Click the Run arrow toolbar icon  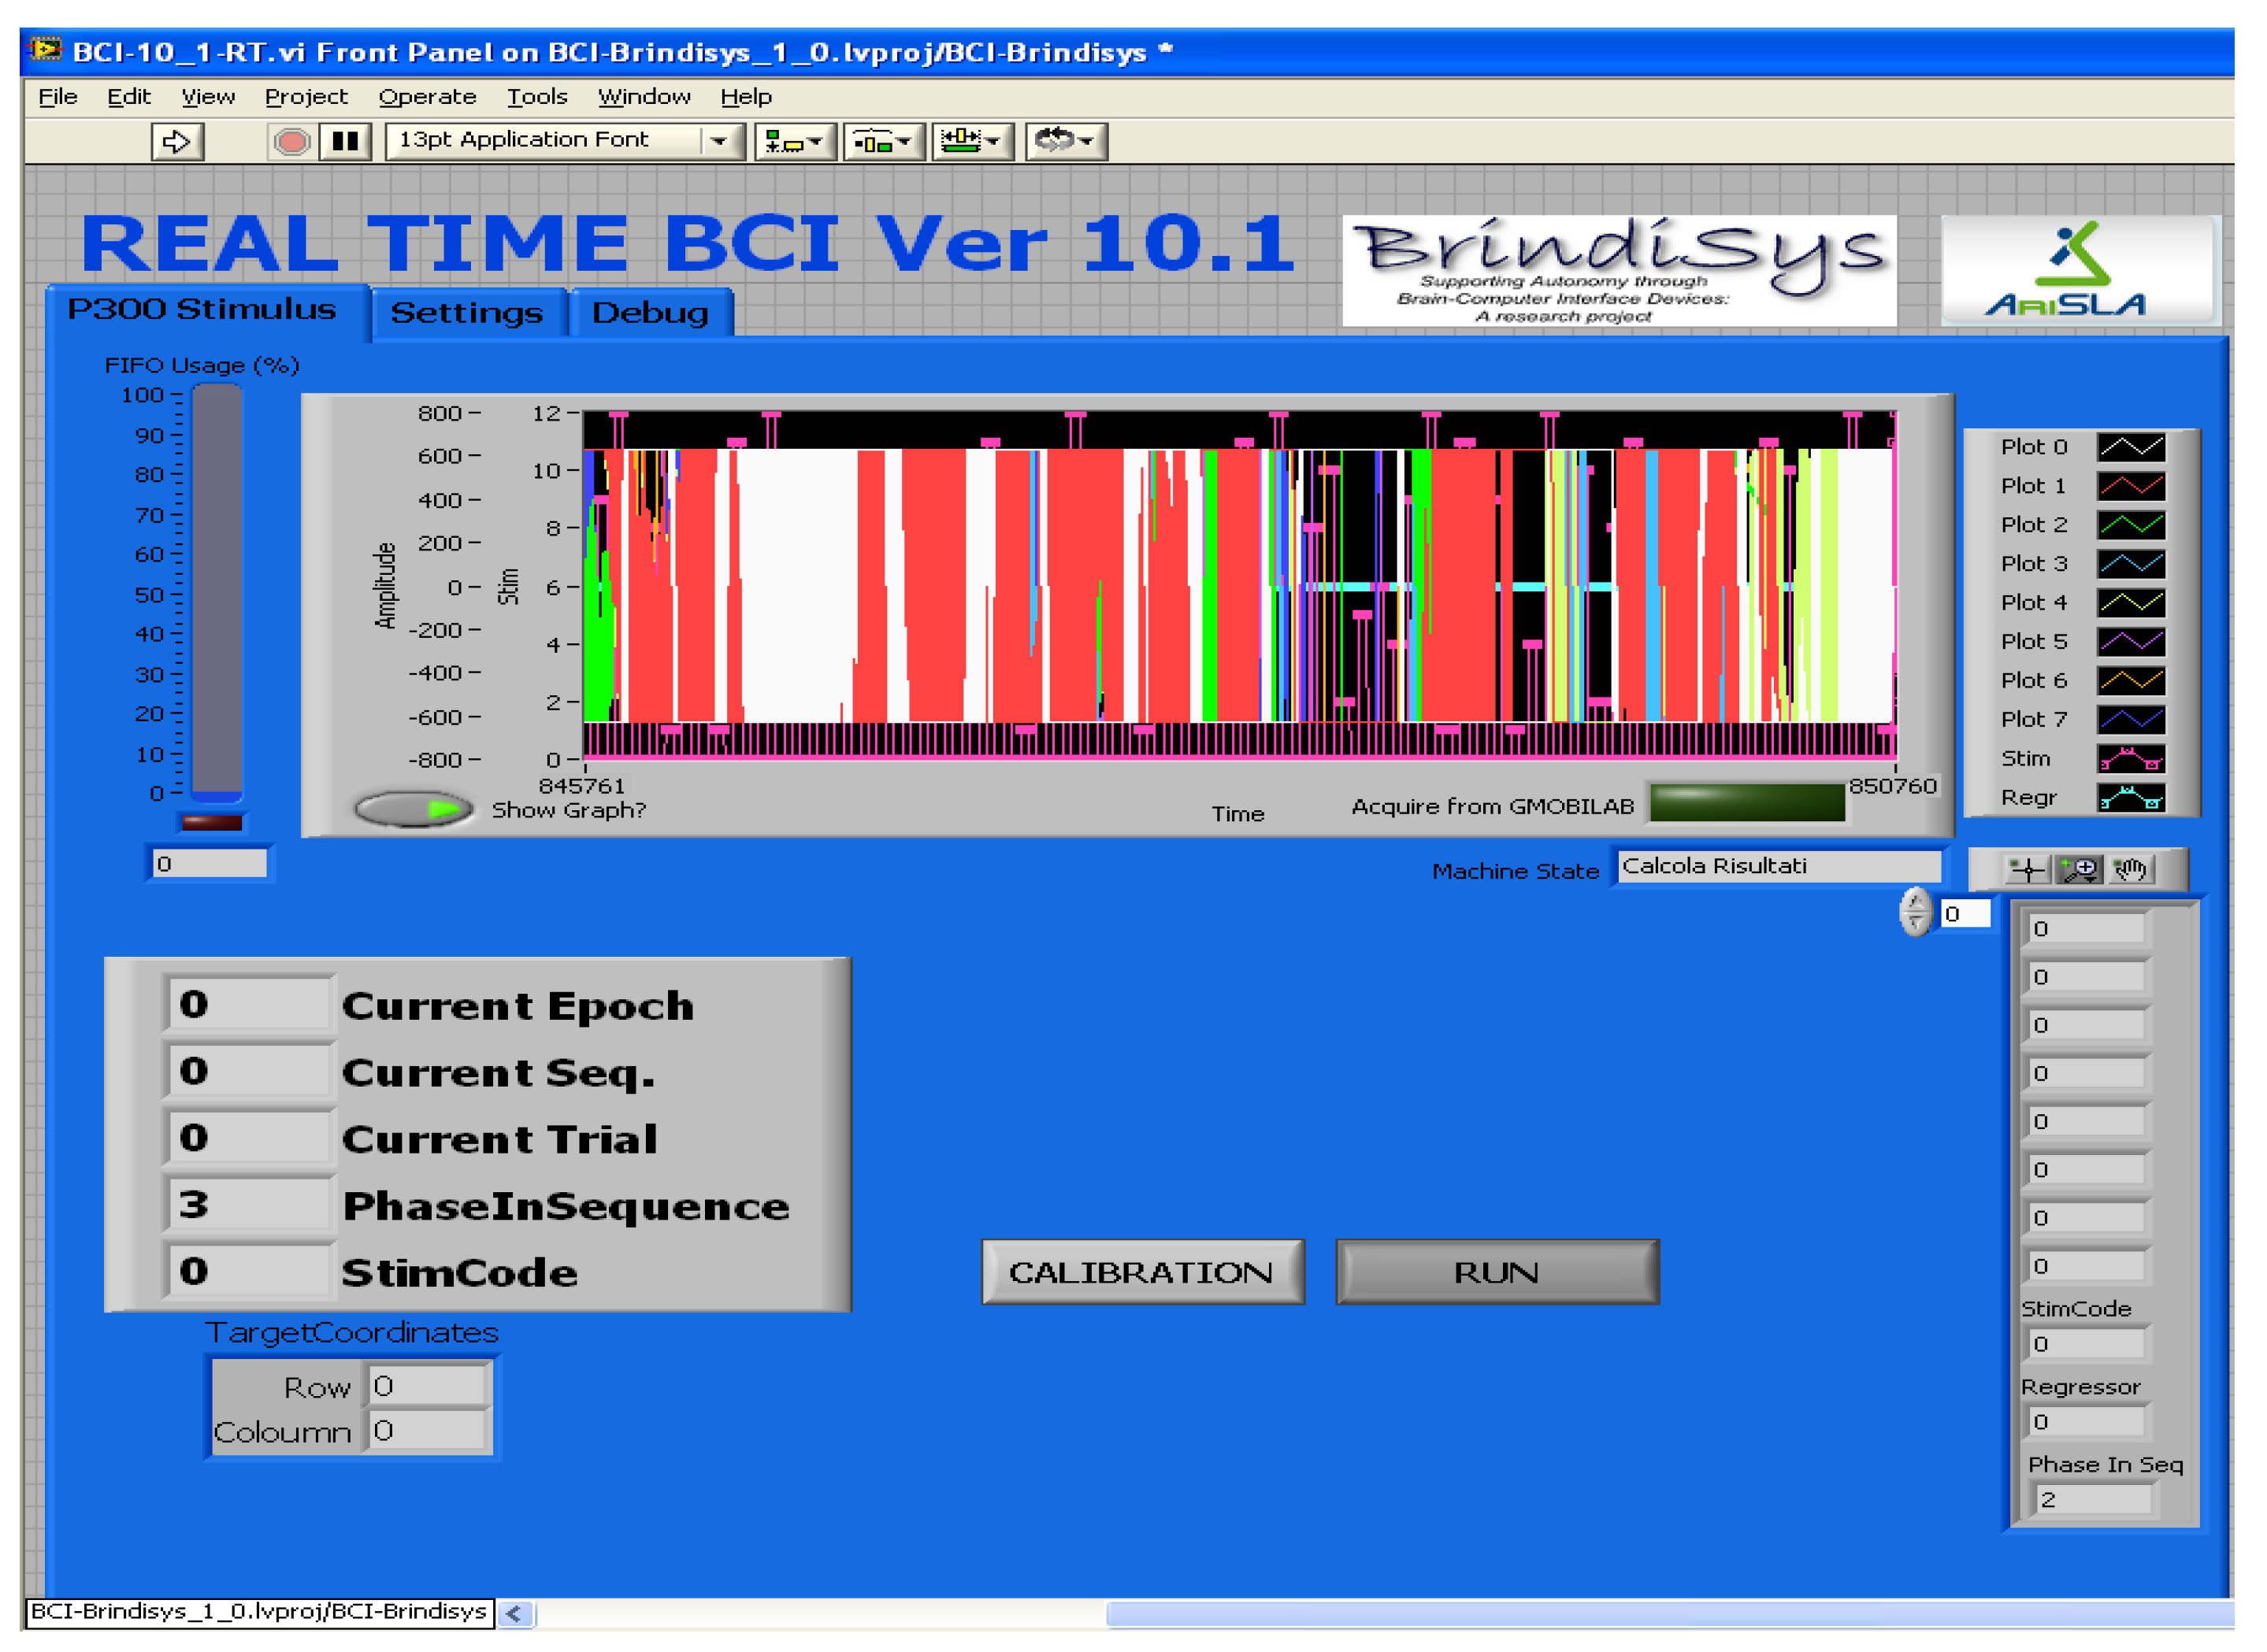[x=177, y=141]
